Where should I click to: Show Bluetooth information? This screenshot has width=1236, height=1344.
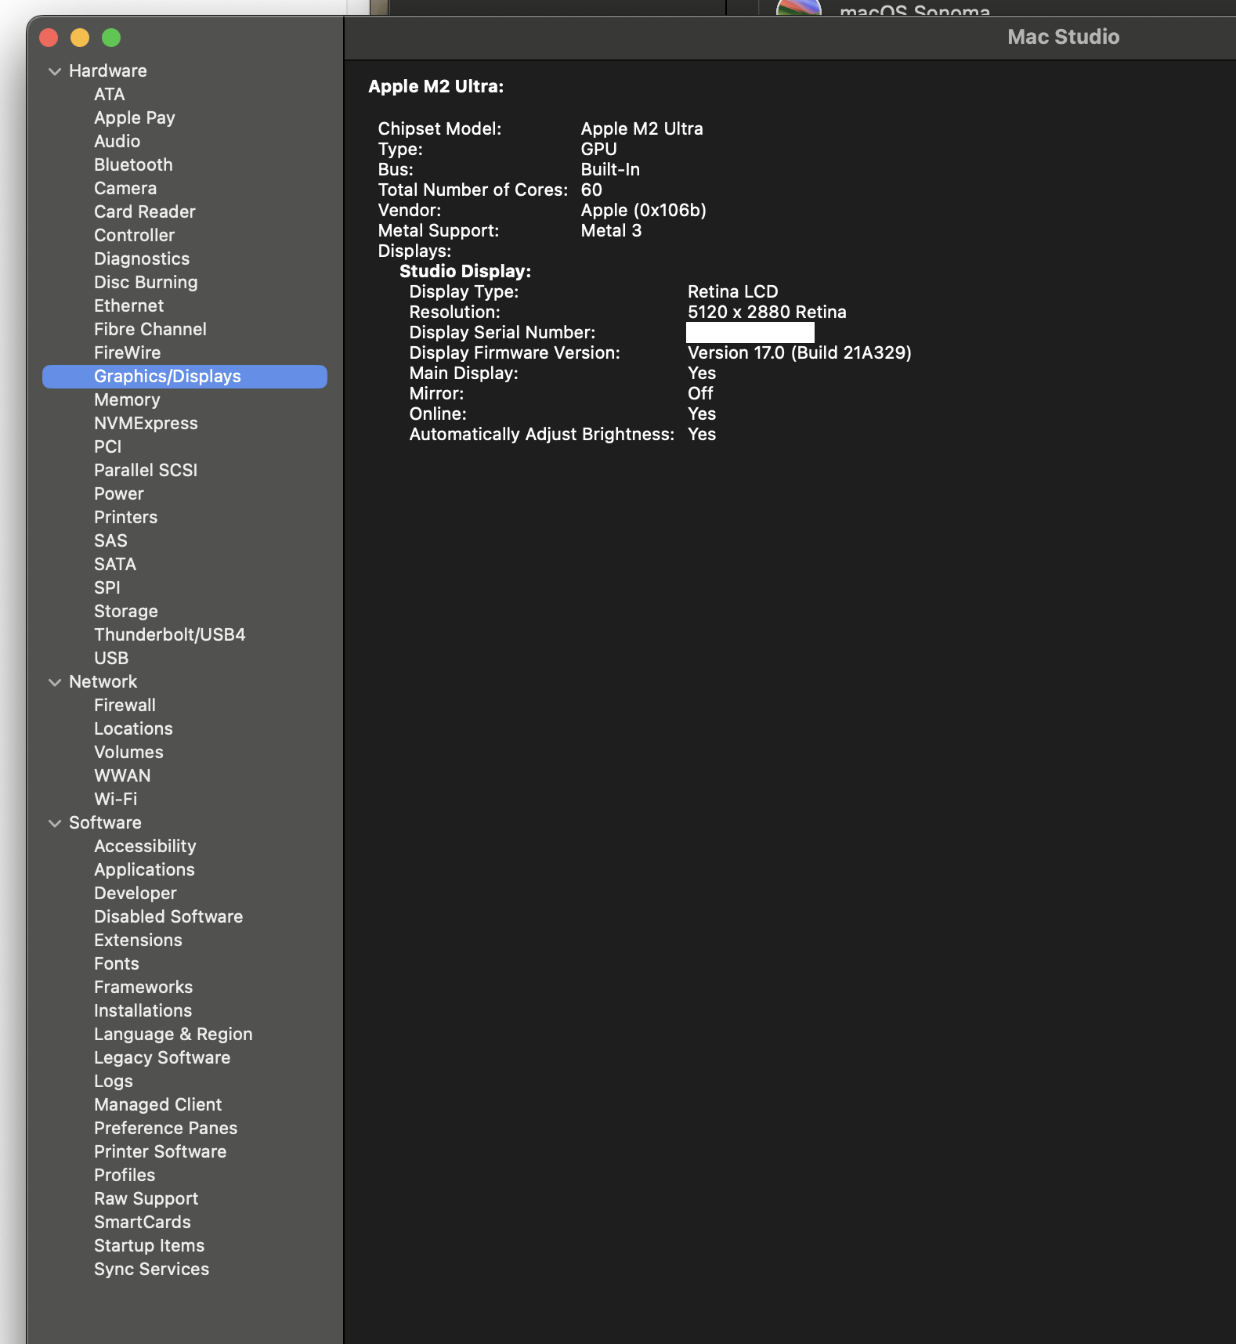133,164
